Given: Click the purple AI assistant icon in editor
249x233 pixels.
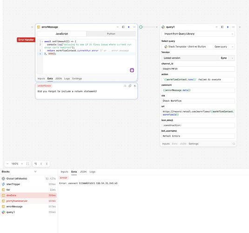Looking at the screenshot, I should [x=132, y=70].
